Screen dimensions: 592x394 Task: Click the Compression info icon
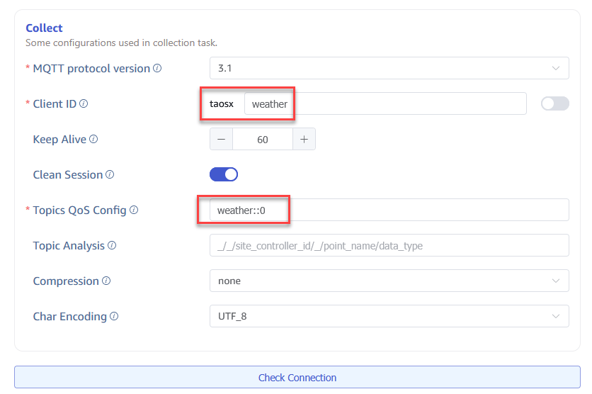tap(106, 281)
